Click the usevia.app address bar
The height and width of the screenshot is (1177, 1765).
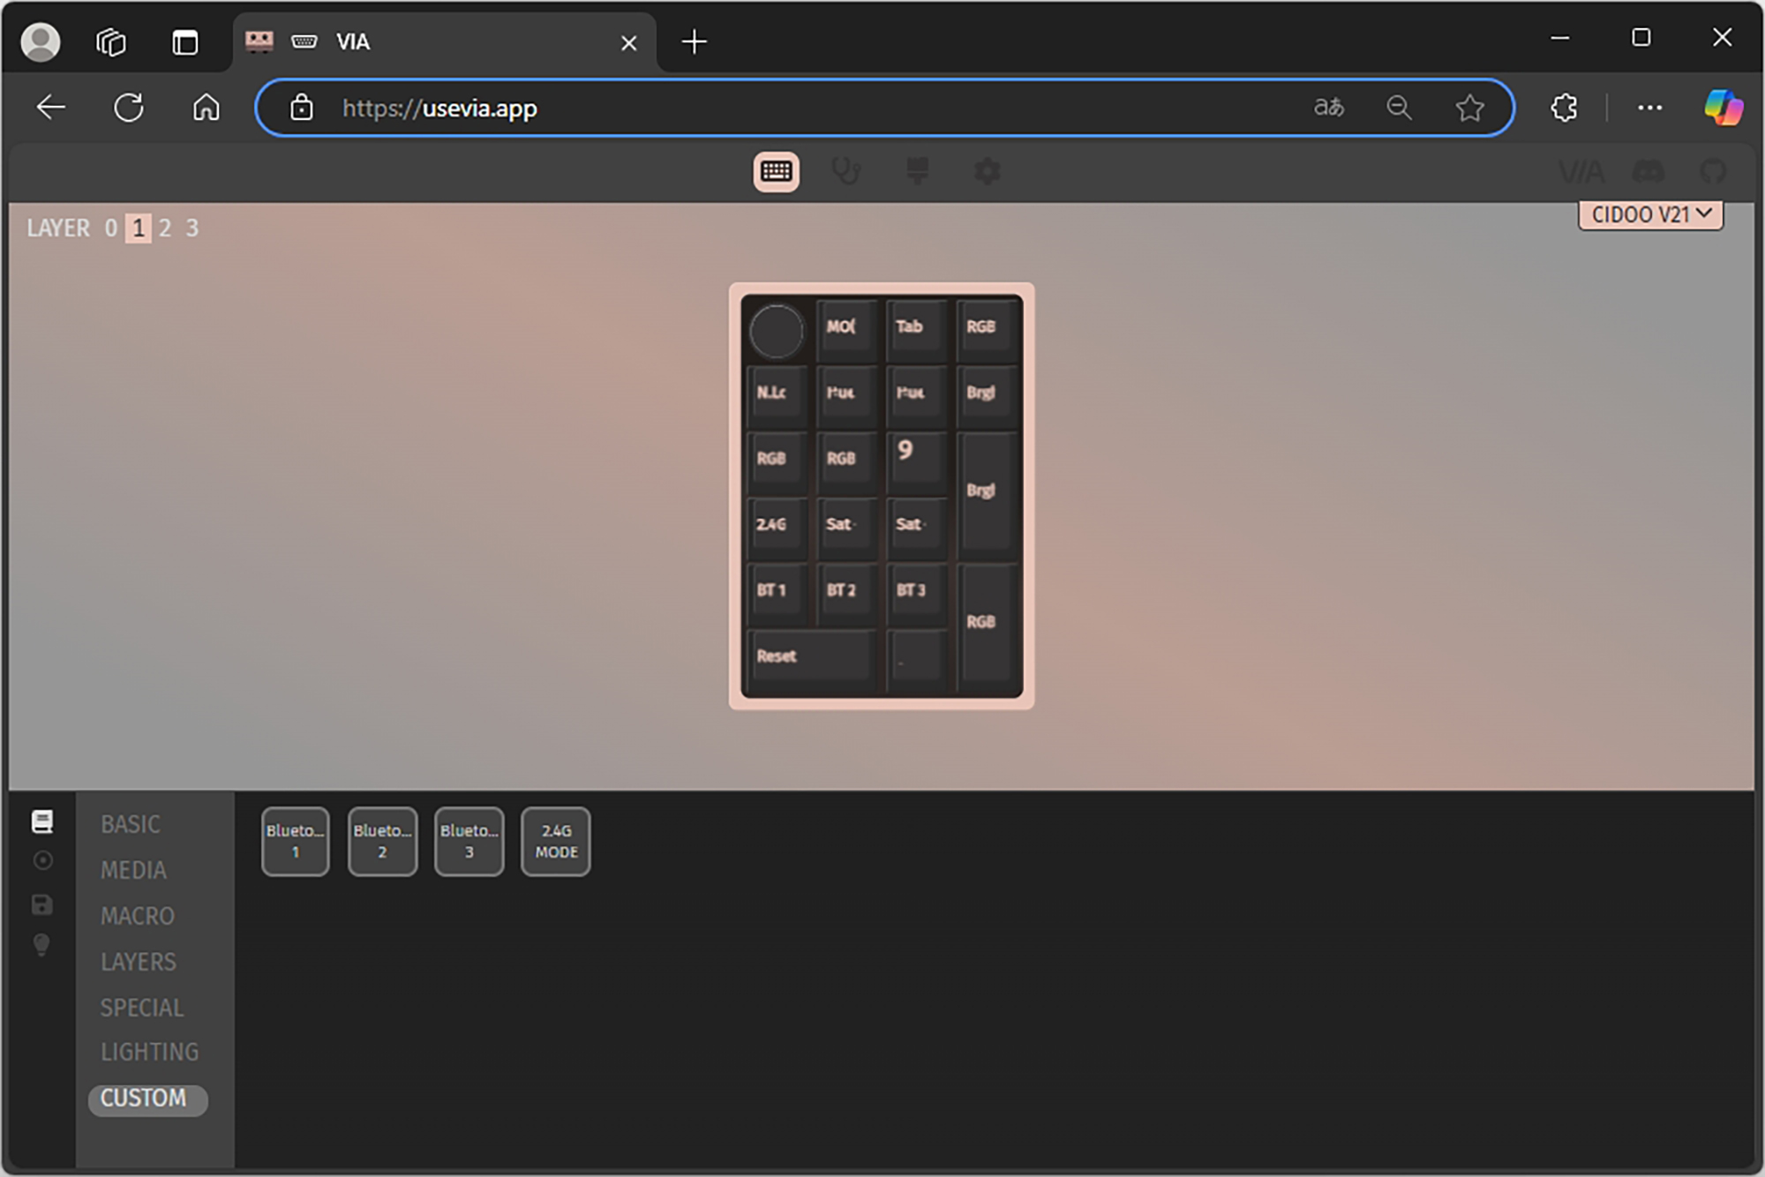point(794,108)
